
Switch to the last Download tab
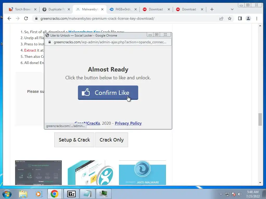189,9
